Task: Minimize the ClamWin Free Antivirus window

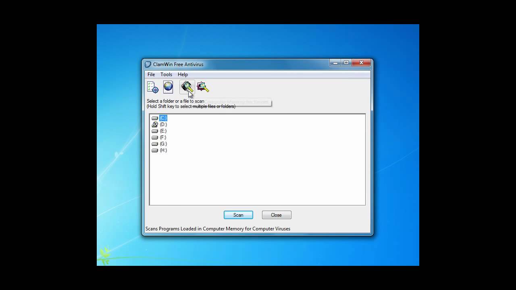Action: [x=335, y=63]
